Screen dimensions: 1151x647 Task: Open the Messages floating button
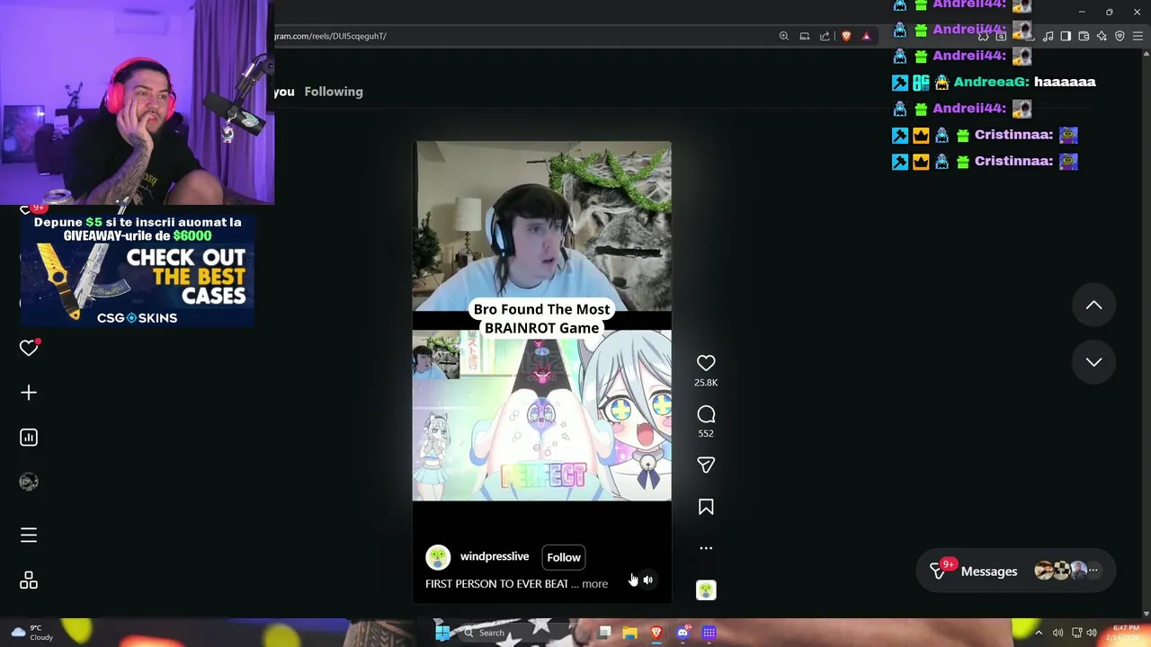pos(1016,572)
